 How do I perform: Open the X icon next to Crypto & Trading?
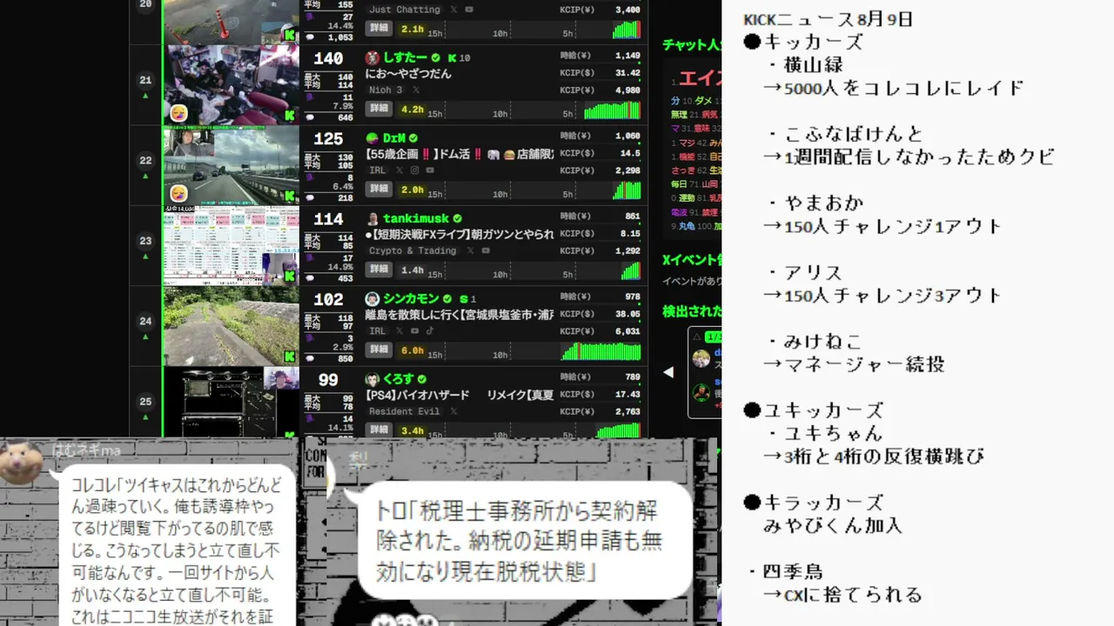click(x=471, y=250)
